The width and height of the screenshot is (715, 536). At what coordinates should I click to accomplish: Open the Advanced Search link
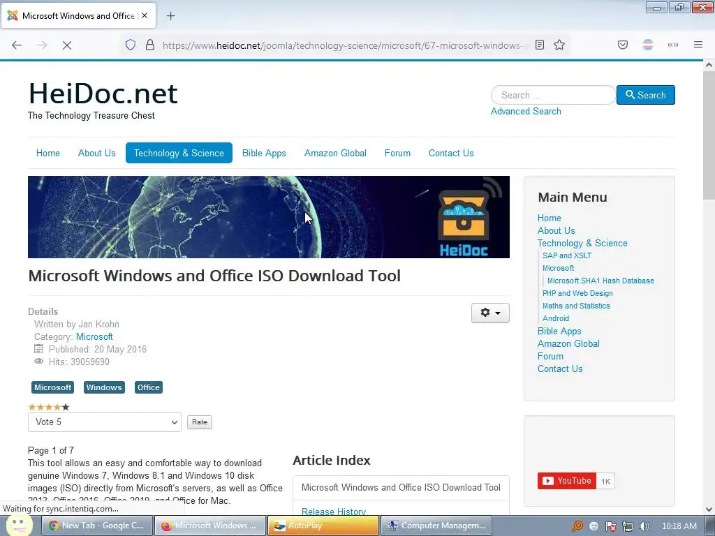point(526,111)
